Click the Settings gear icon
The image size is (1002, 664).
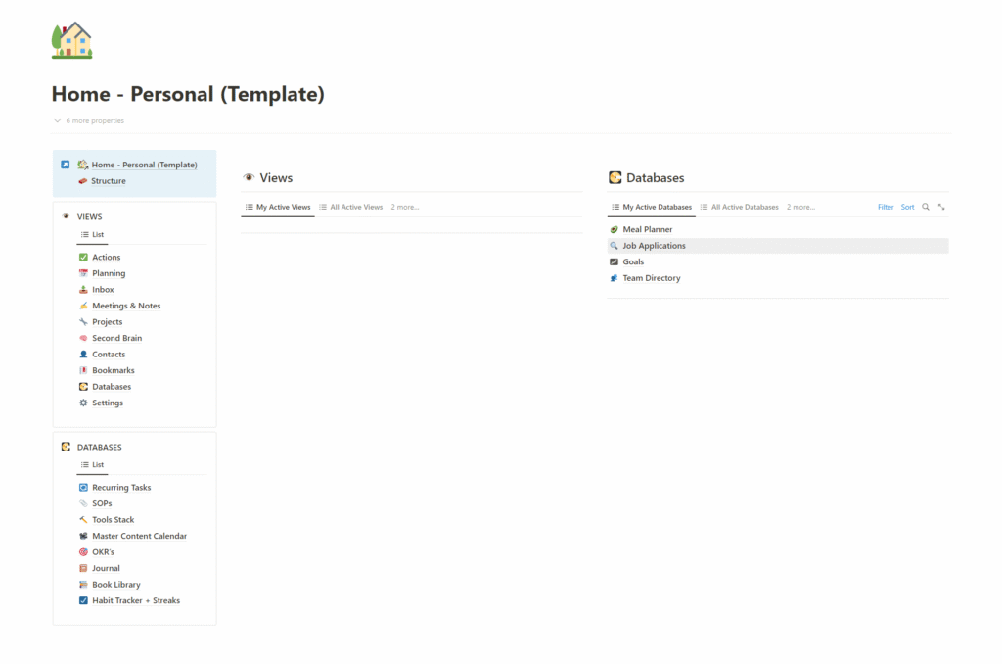tap(83, 403)
